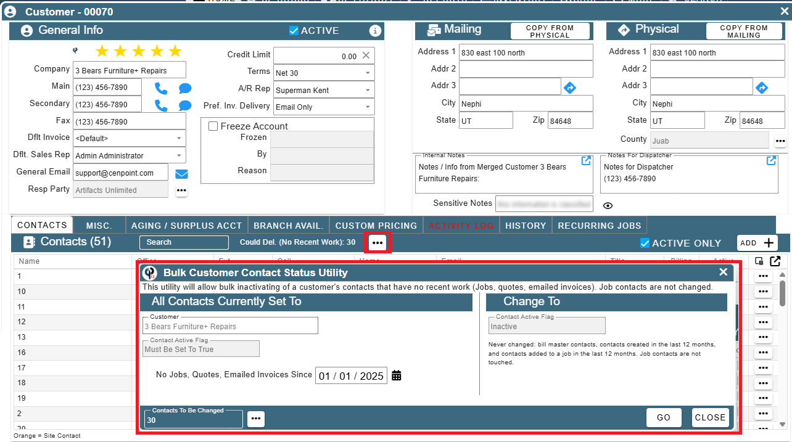The width and height of the screenshot is (792, 442).
Task: Pop out the Internal Notes editor
Action: coord(586,161)
